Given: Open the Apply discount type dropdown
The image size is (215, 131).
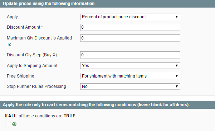Looking at the screenshot, I should [130, 17].
